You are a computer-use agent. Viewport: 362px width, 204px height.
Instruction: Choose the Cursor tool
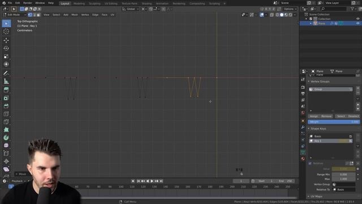click(6, 31)
